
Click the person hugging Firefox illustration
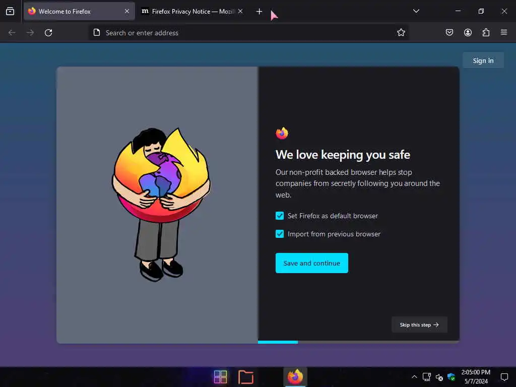[161, 205]
